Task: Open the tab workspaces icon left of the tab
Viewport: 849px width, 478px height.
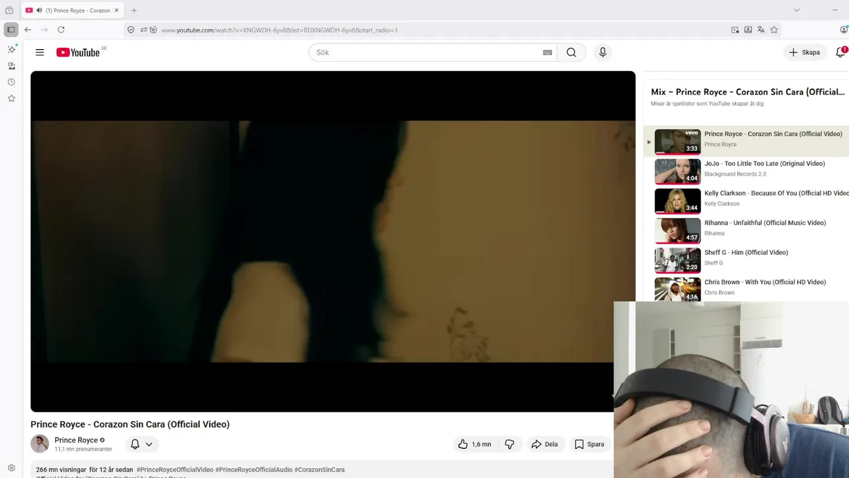Action: (x=9, y=11)
